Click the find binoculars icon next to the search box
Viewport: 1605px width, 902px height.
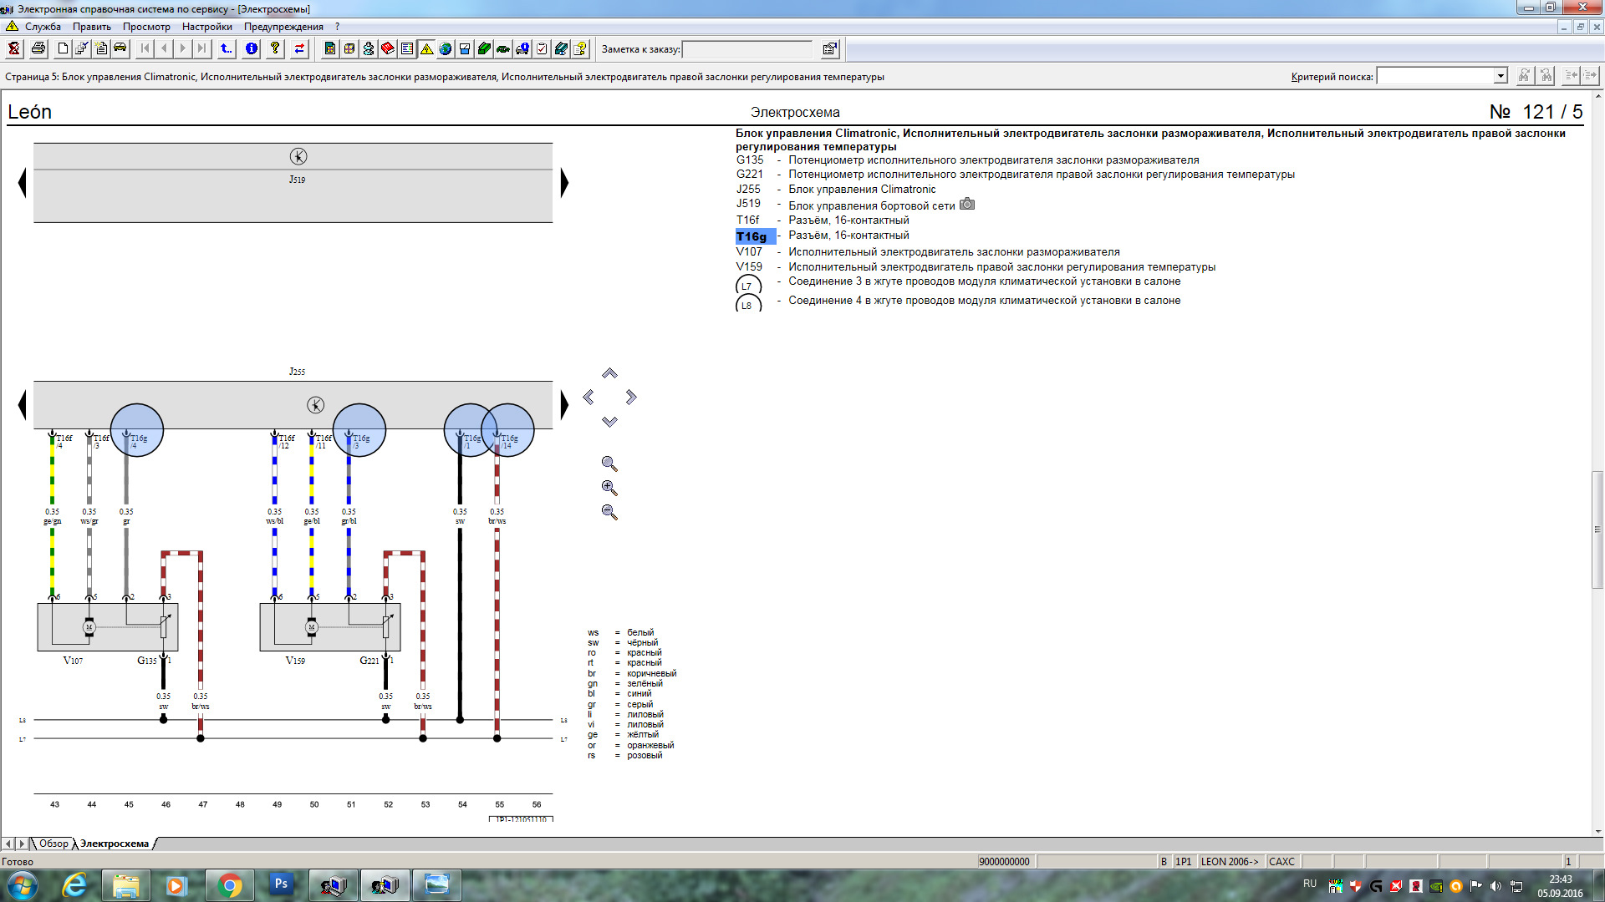point(1524,75)
